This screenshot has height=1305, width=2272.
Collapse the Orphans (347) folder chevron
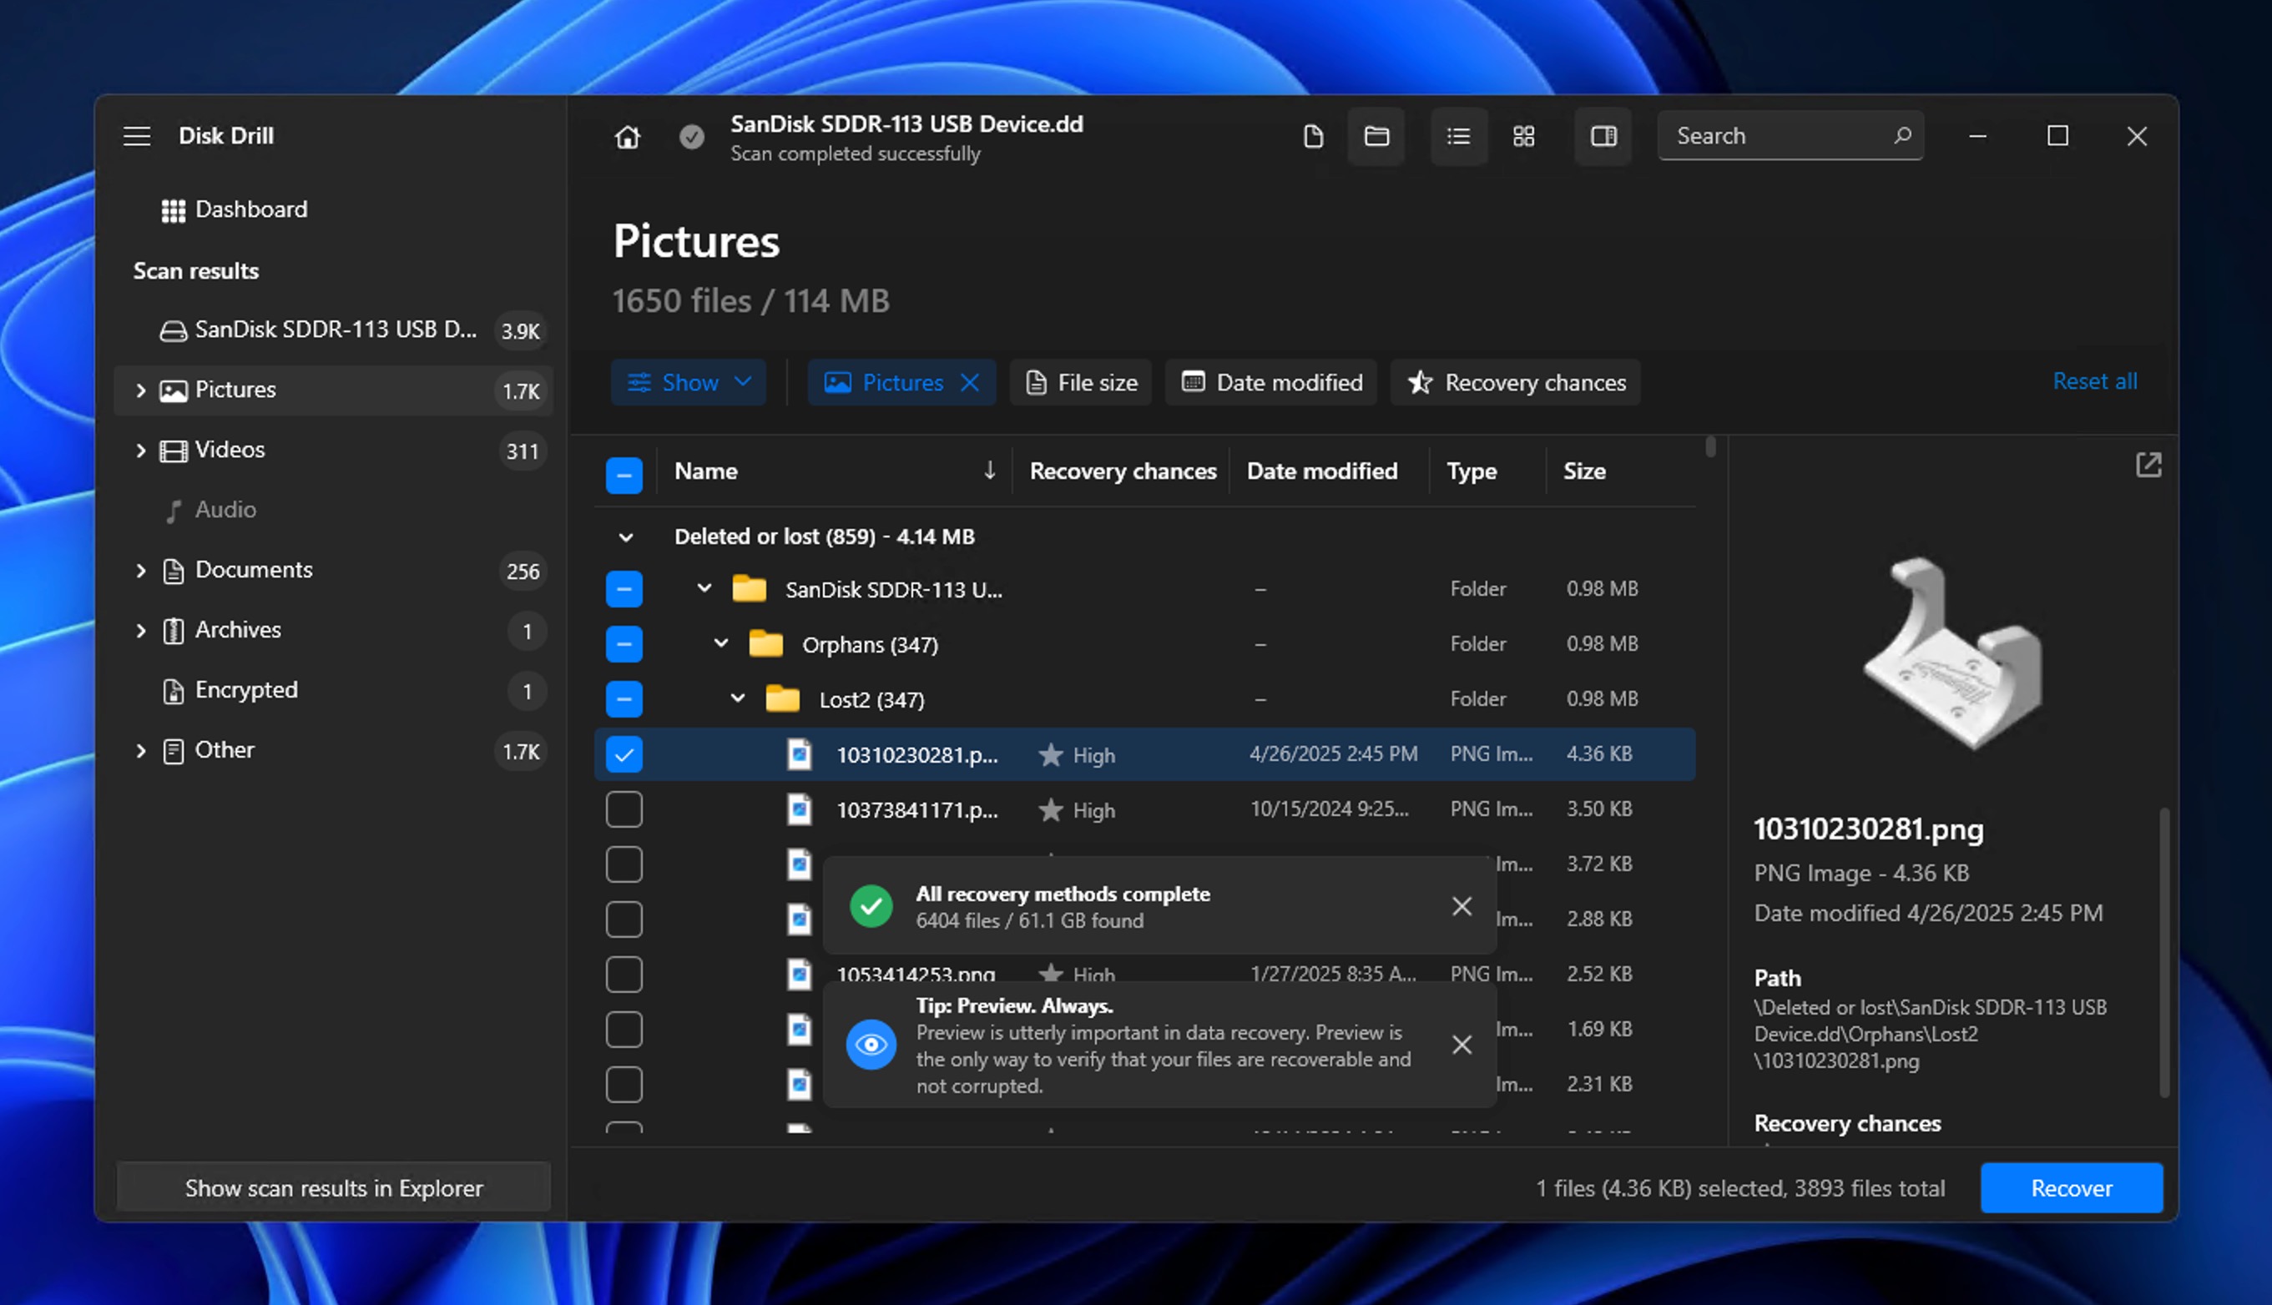pyautogui.click(x=721, y=643)
